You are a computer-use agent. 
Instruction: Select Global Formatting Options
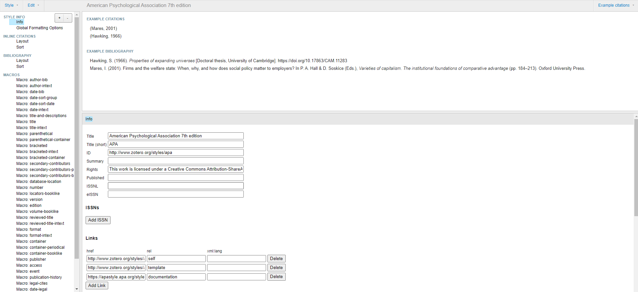[40, 28]
